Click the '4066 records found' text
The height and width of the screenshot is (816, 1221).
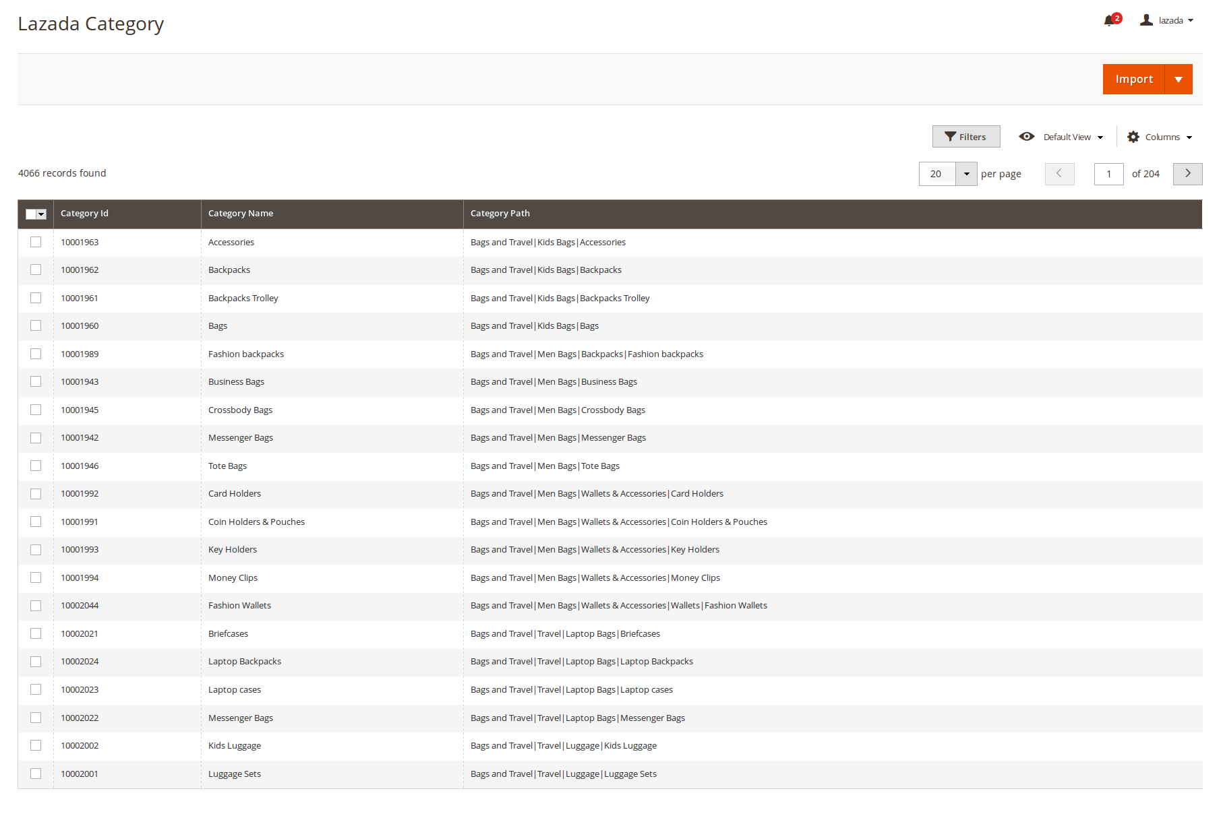(62, 173)
